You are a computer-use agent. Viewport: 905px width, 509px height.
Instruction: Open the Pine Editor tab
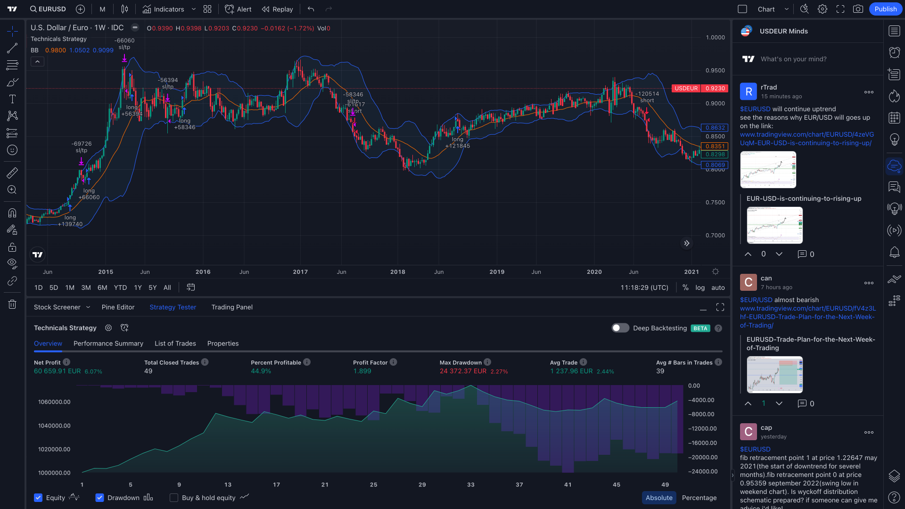pos(118,307)
